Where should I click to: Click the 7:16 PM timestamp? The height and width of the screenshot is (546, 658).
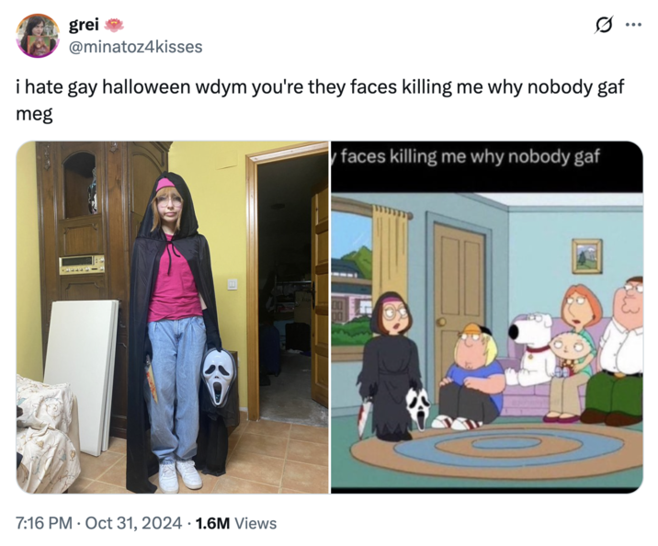click(44, 523)
